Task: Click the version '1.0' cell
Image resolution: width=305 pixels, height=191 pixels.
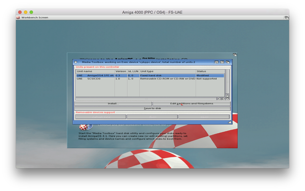Action: (118, 79)
